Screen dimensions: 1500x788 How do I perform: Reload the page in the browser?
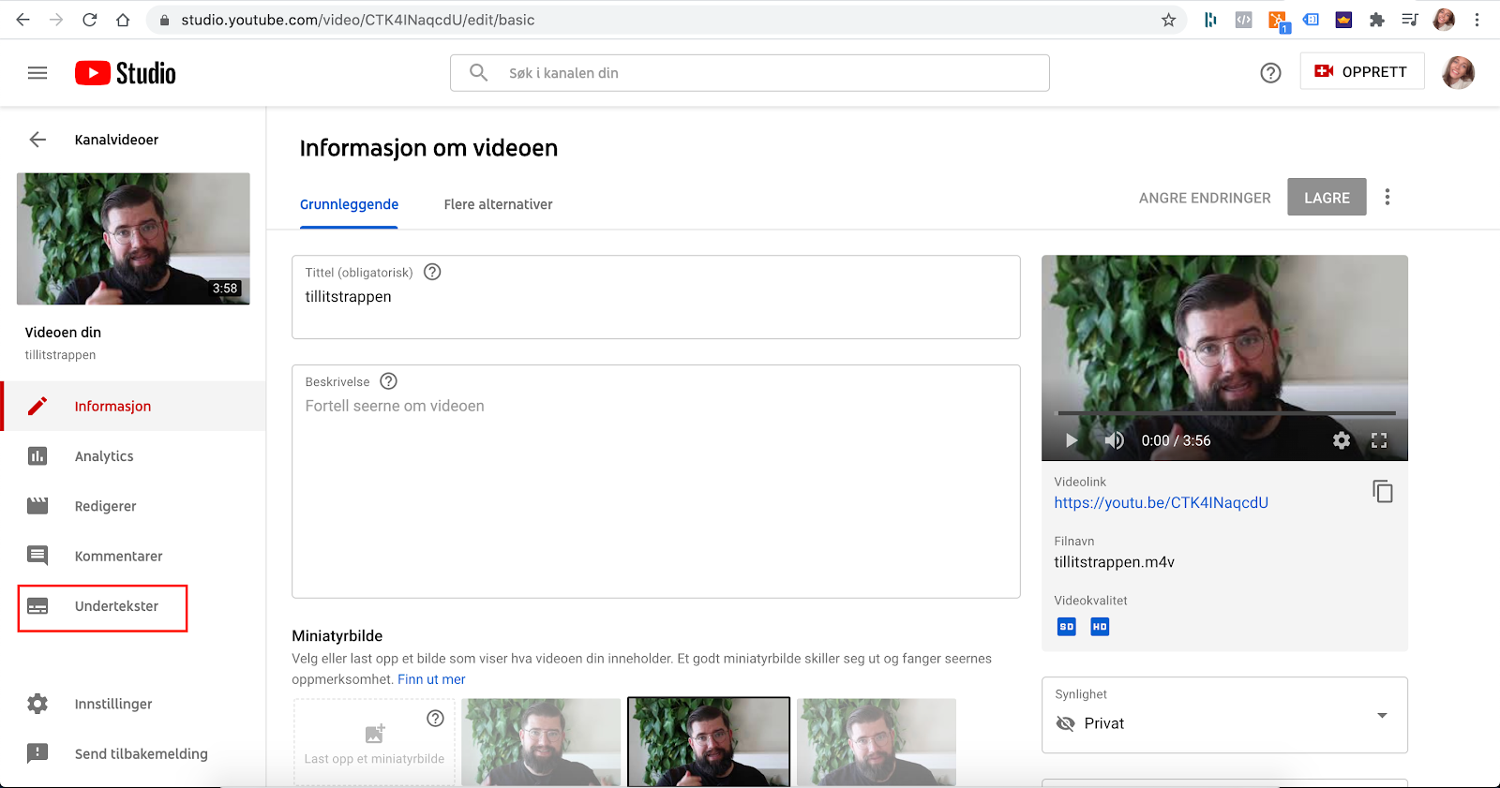pos(89,20)
